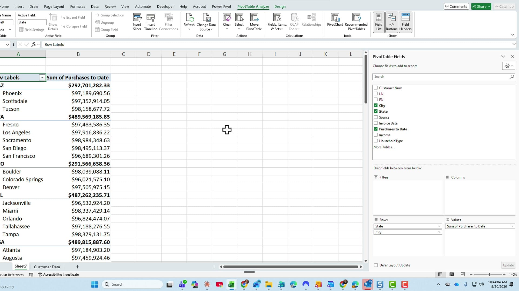
Task: Check the Source field checkbox
Action: pyautogui.click(x=376, y=117)
